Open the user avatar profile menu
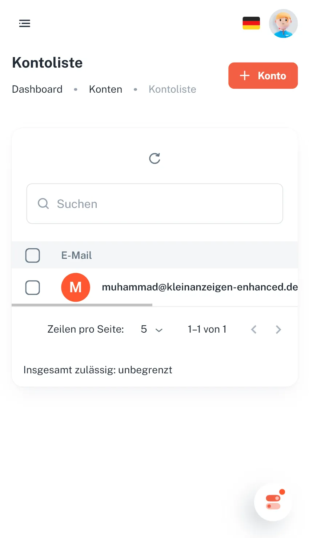The height and width of the screenshot is (538, 309). click(x=283, y=24)
